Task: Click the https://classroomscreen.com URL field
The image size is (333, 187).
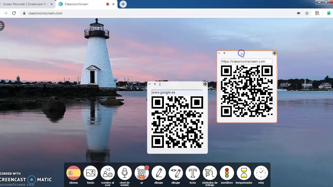Action: tap(247, 62)
